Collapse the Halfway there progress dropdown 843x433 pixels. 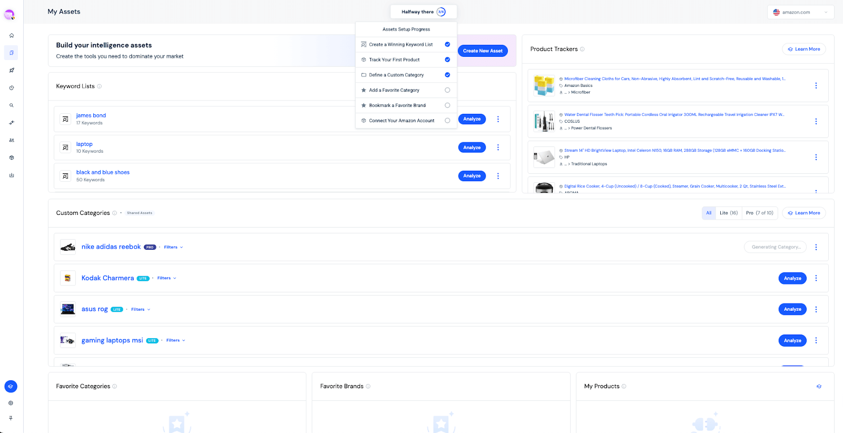424,12
